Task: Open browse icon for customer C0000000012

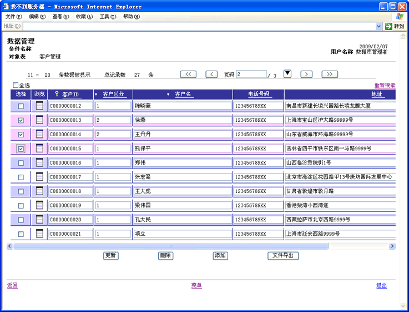Action: click(x=39, y=106)
